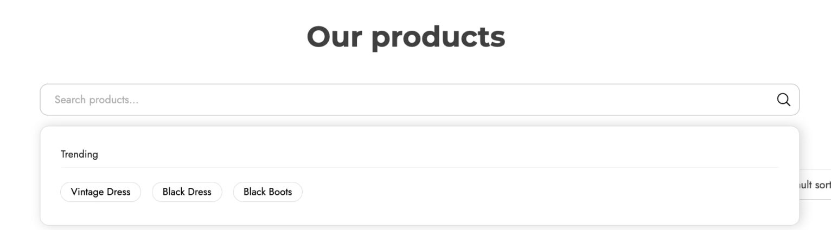Choose the Black Dress trending suggestion

[x=187, y=192]
